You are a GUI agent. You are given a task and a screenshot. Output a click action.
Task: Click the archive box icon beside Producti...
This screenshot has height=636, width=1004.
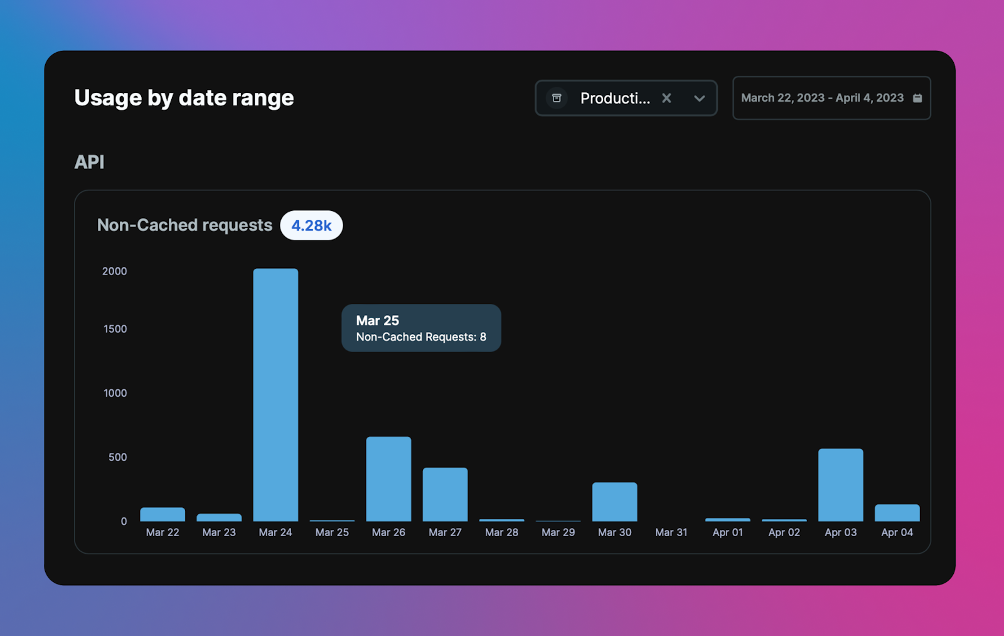click(557, 98)
